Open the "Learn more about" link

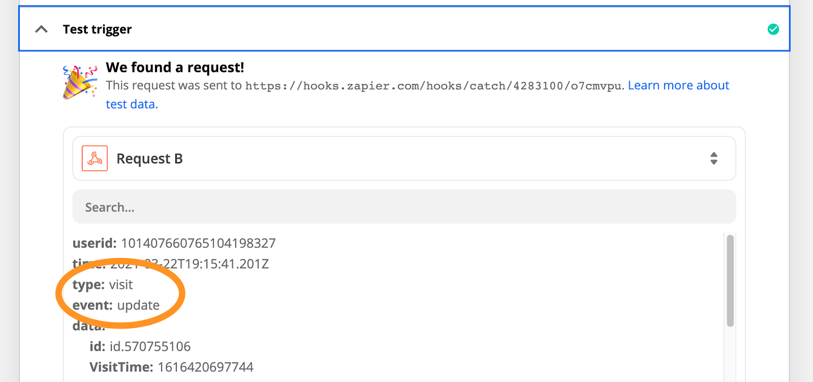[678, 85]
